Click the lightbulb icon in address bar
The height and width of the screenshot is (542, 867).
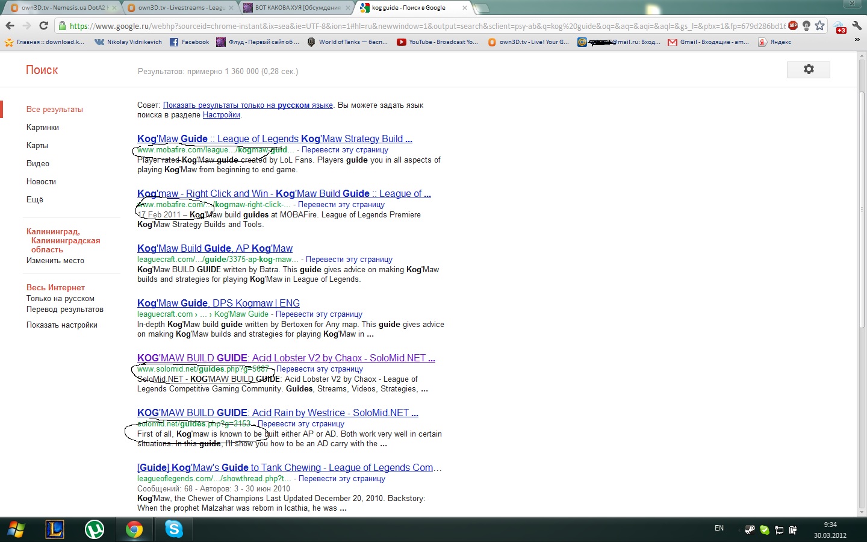(x=806, y=26)
